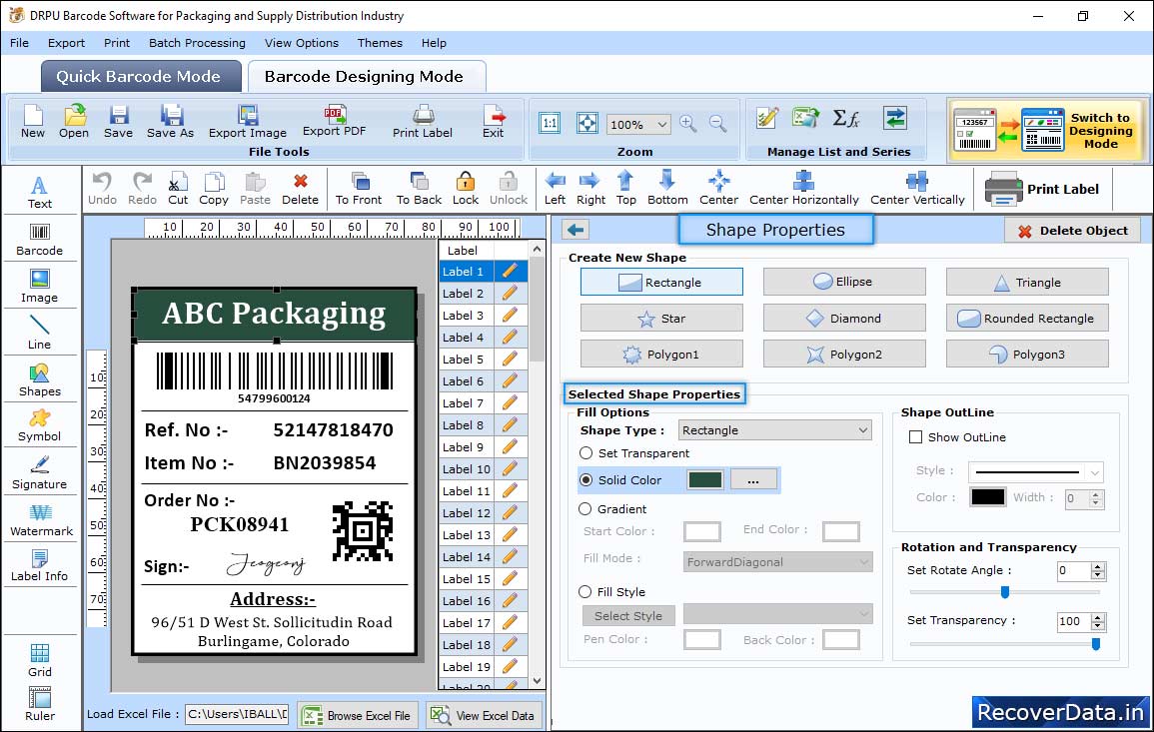This screenshot has width=1154, height=732.
Task: Click the 1:1 actual size zoom icon
Action: pos(550,123)
